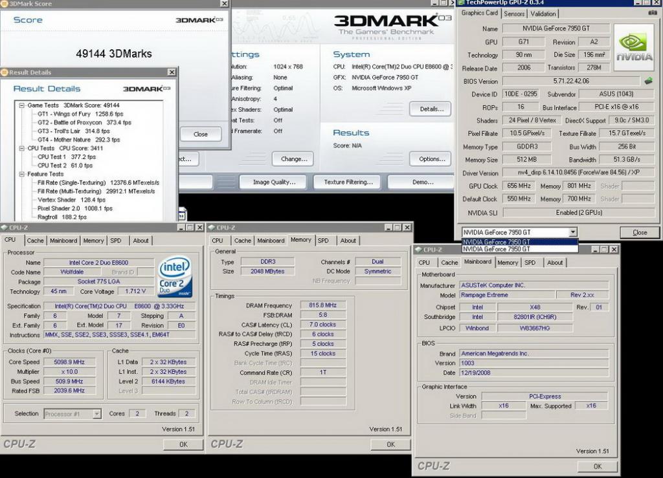Select the Graphics Card tab in GPU-Z
The height and width of the screenshot is (478, 663).
pos(480,13)
